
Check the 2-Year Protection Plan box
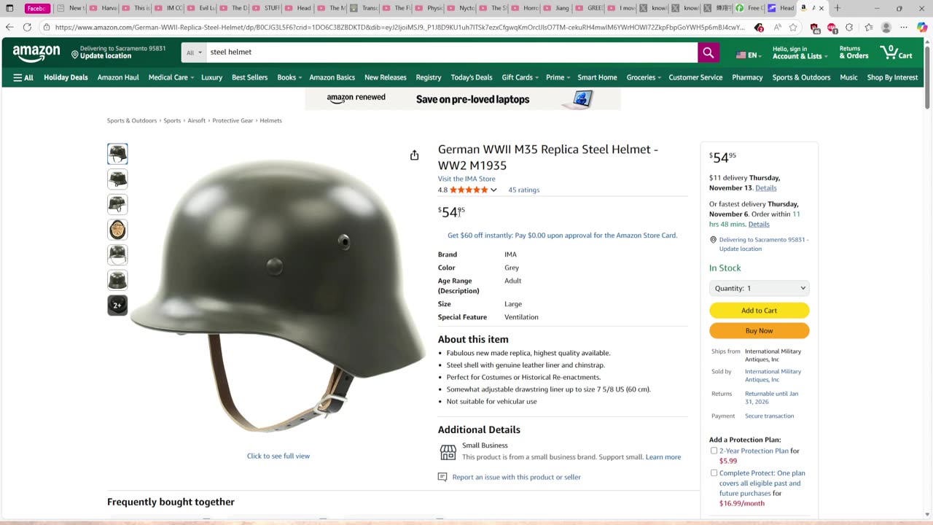714,451
